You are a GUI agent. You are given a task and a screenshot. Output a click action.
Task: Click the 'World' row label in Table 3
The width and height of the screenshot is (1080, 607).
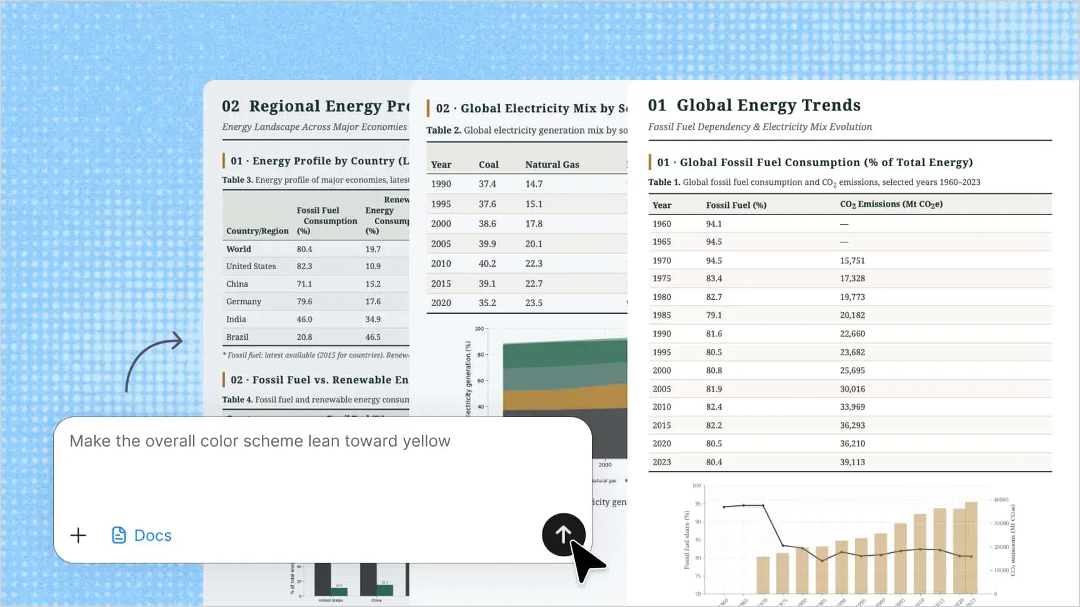239,249
